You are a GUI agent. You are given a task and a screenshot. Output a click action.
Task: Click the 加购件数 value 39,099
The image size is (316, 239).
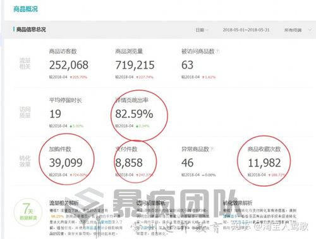(x=66, y=163)
